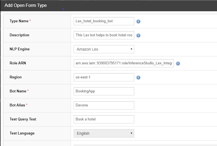The height and width of the screenshot is (146, 217).
Task: Click the Bot Name input field
Action: click(x=104, y=91)
